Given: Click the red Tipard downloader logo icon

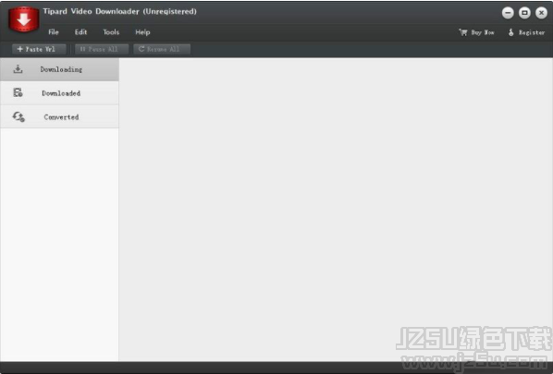Looking at the screenshot, I should pyautogui.click(x=24, y=19).
